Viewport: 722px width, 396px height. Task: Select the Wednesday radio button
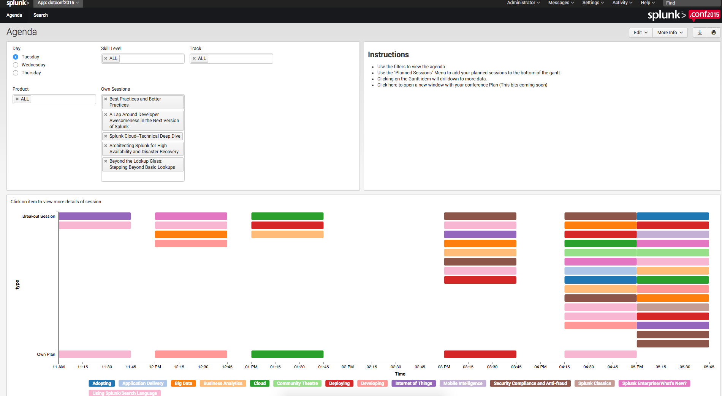tap(16, 65)
